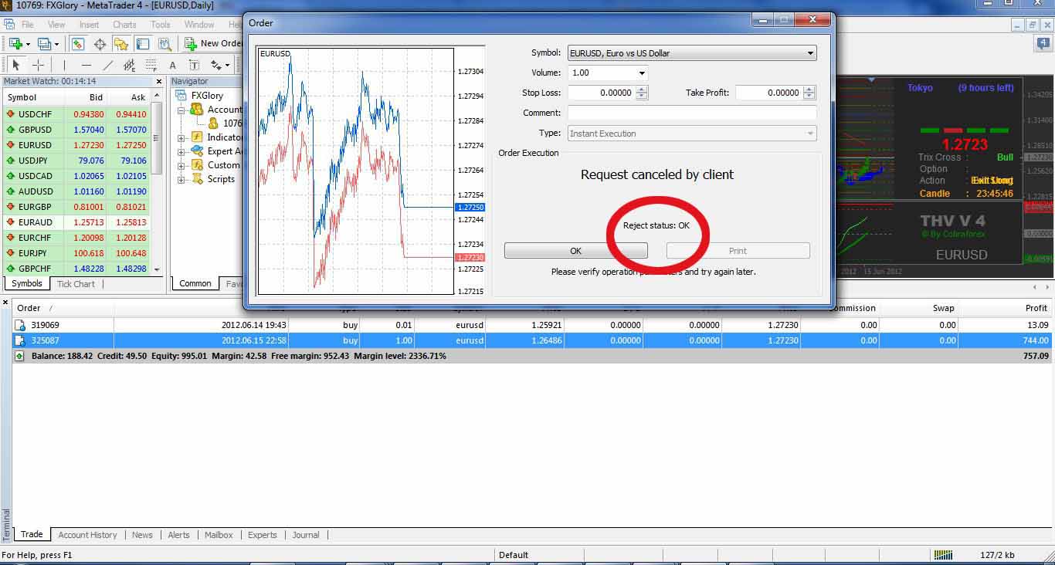Click the New Order toolbar button

(213, 44)
